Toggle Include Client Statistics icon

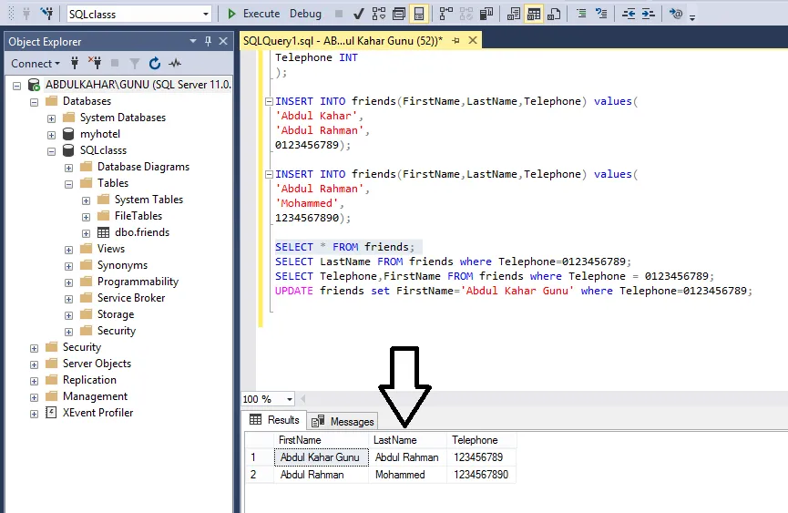(x=486, y=14)
